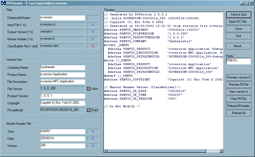Focus the Master Header Version field
255x157 pixels.
pyautogui.click(x=63, y=146)
